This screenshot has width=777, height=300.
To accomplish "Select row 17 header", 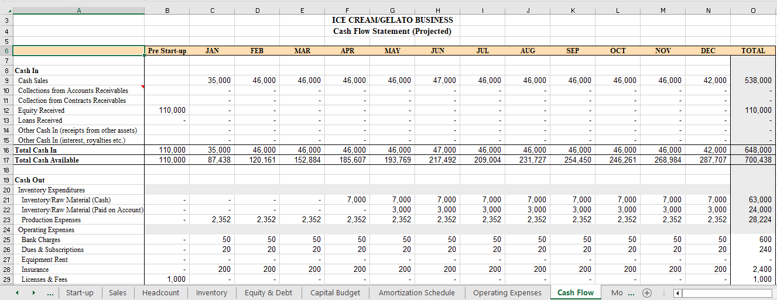I will [6, 160].
